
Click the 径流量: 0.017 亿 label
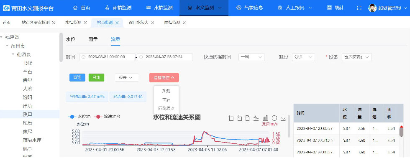point(128,97)
